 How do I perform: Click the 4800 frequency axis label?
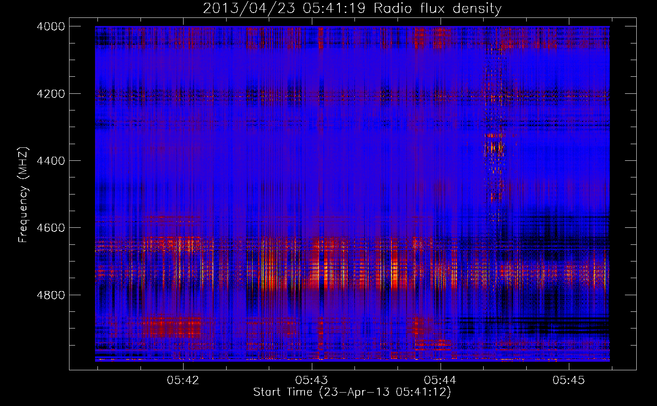[x=50, y=295]
